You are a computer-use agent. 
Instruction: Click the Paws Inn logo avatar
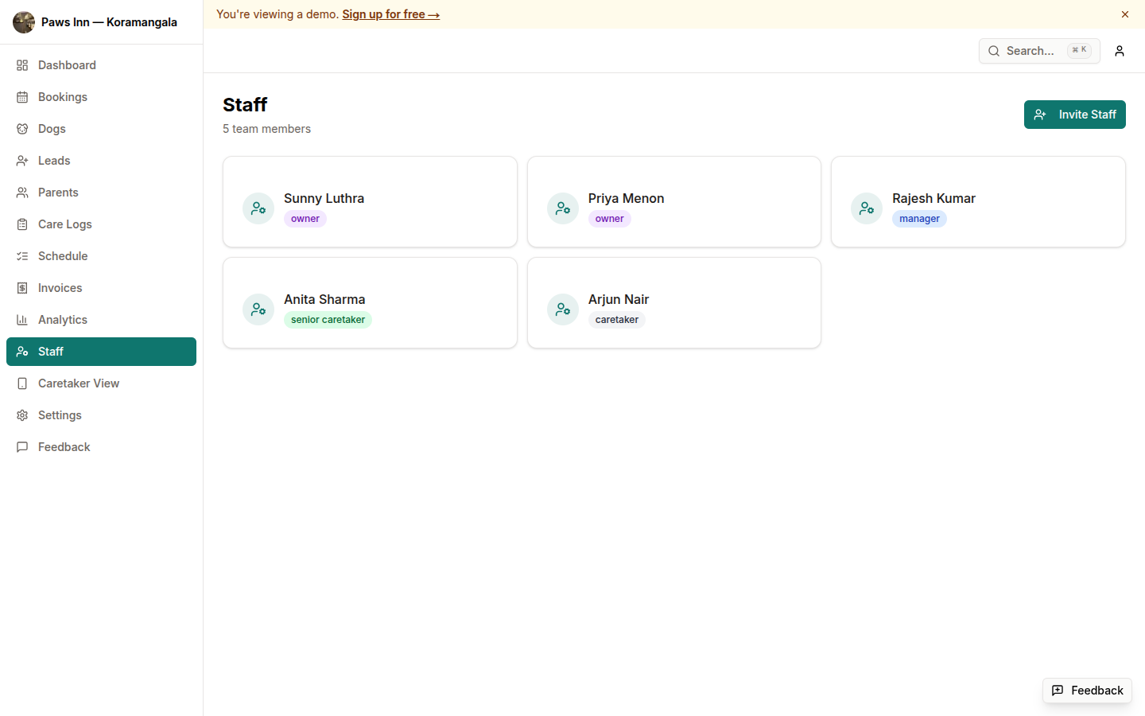pos(24,22)
